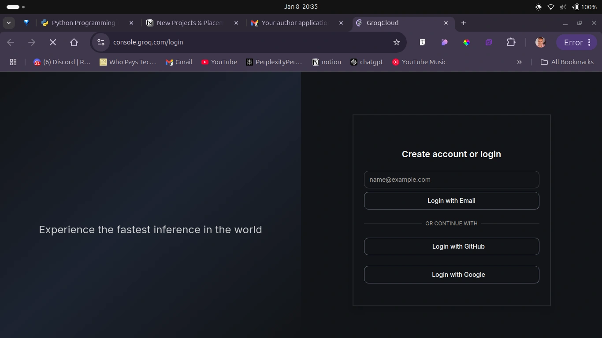
Task: Minimize the Chrome window
Action: point(565,23)
